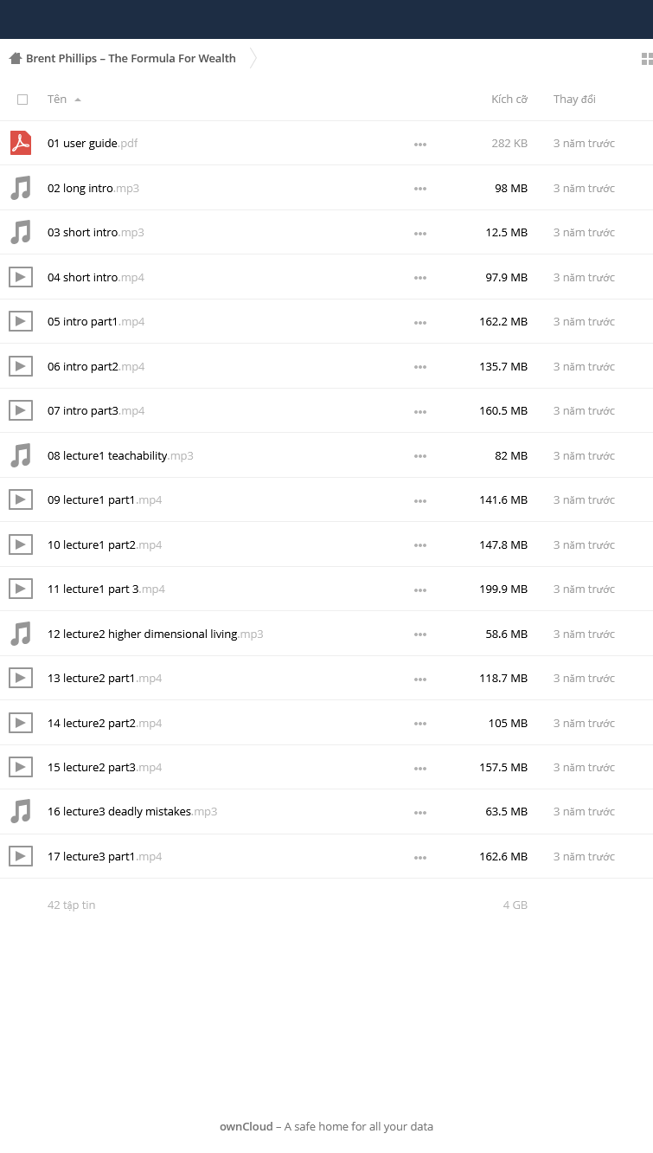The width and height of the screenshot is (653, 1153).
Task: Click the music note icon for 02 long intro
Action: point(21,188)
